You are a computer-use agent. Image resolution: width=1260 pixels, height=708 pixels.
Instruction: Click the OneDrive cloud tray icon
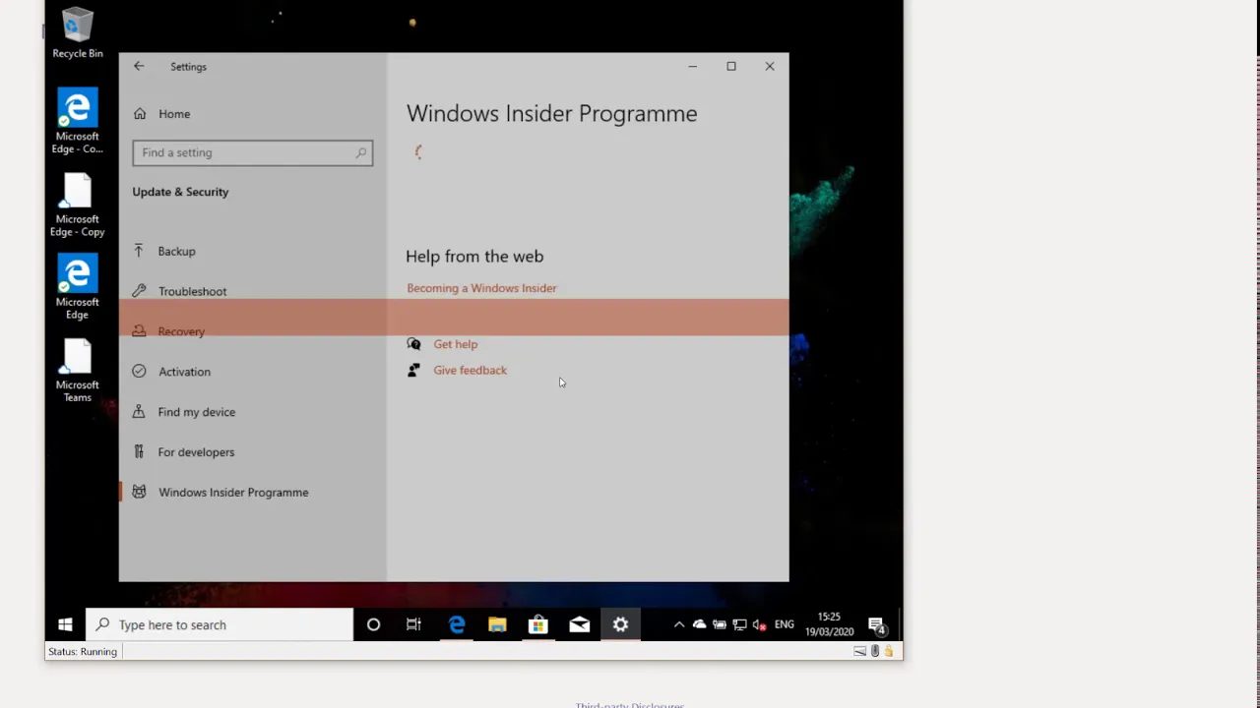[699, 624]
